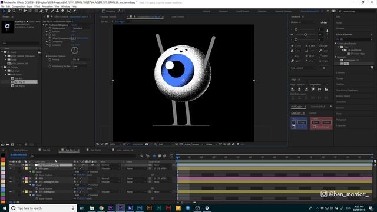Hide the IRIS layer eye toggle
Screen dimensions: 377x212
point(11,178)
